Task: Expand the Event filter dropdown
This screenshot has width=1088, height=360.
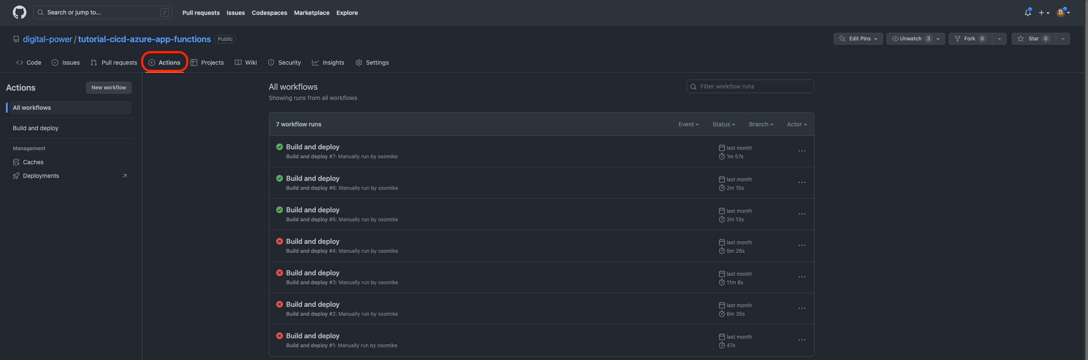Action: [688, 124]
